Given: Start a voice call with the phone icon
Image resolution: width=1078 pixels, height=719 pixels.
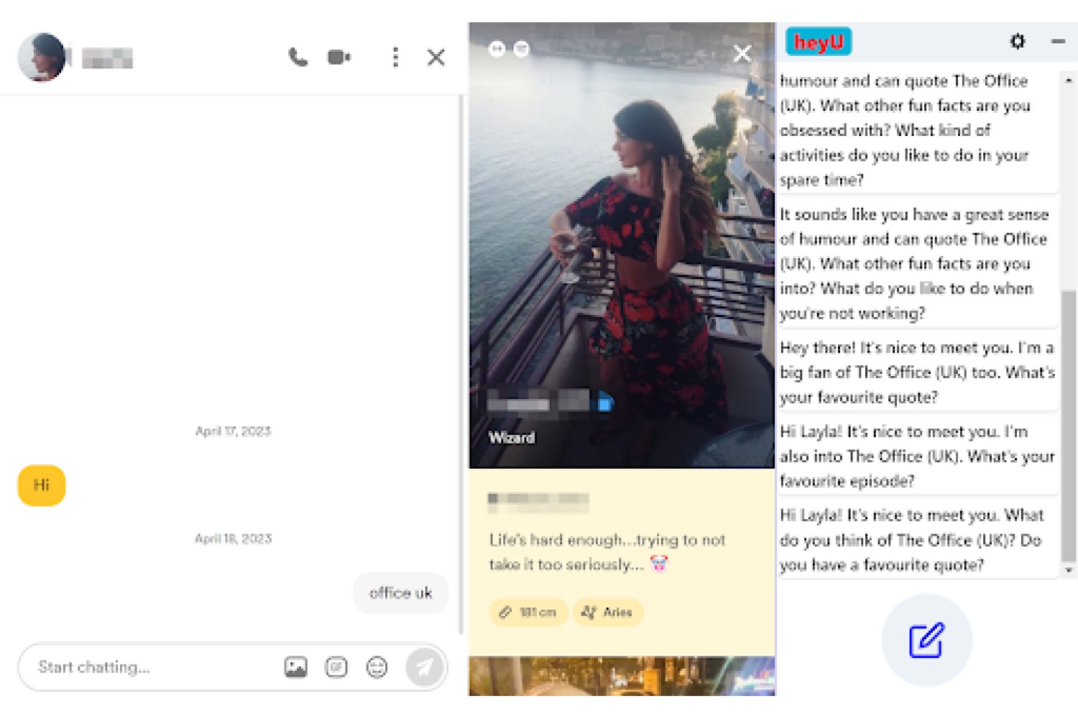Looking at the screenshot, I should [298, 57].
